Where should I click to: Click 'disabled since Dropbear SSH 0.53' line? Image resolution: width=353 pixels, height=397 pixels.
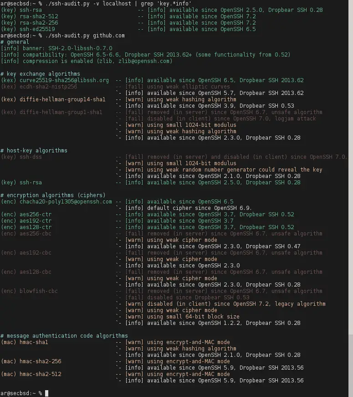(183, 298)
